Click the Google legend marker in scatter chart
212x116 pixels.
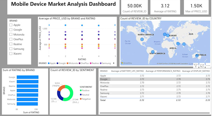click(57, 63)
